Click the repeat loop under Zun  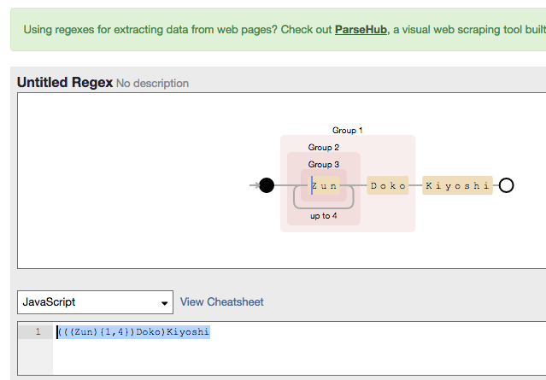coord(324,206)
